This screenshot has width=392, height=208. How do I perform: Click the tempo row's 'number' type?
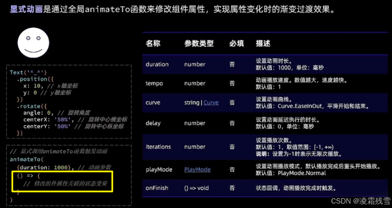[195, 83]
